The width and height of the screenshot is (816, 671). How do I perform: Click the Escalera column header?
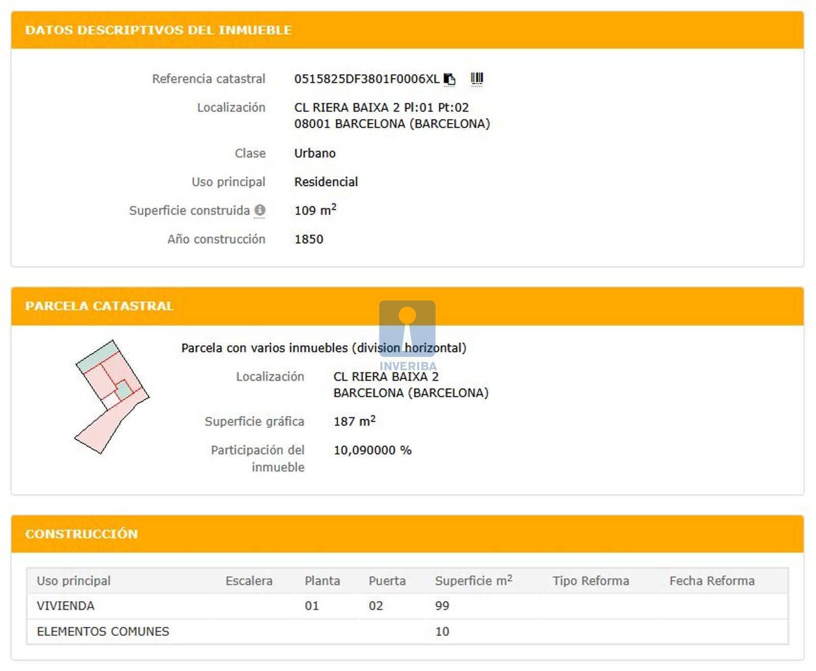249,581
